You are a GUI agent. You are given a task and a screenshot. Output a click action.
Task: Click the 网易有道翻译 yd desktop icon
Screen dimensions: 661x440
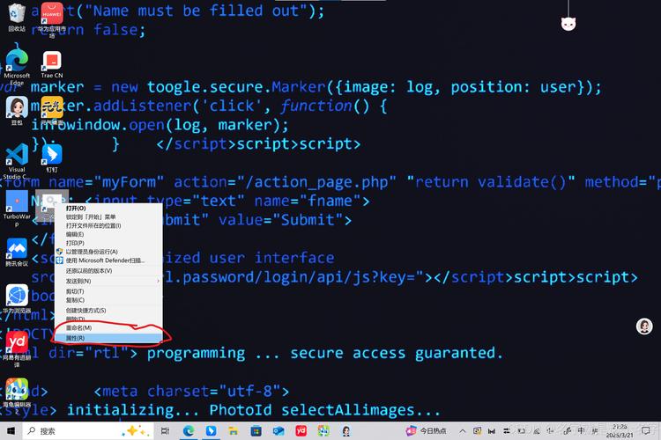(17, 341)
